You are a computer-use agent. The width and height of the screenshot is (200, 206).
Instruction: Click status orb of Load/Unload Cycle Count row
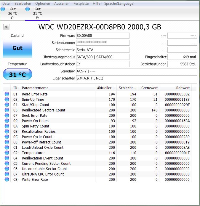[7, 147]
